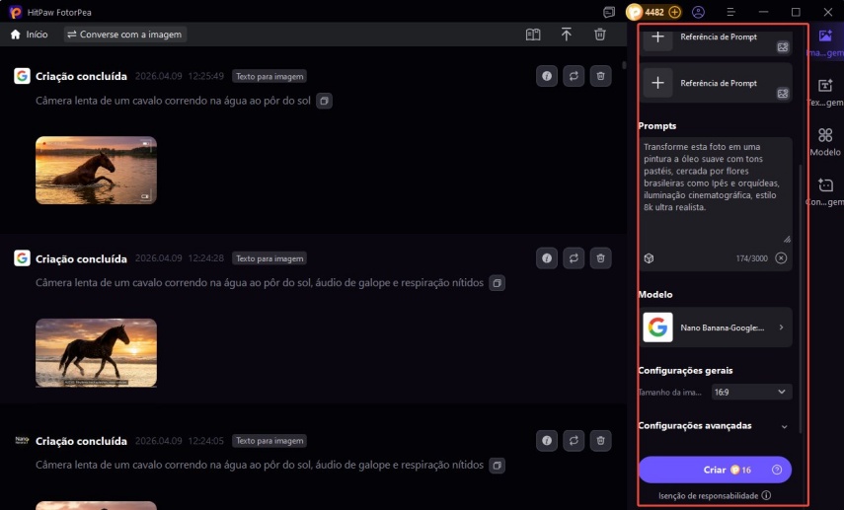
Task: Delete the 12:24:05 creation
Action: tap(601, 441)
